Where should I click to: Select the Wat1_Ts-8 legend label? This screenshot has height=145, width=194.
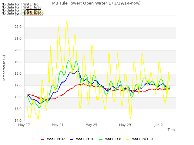tap(113, 139)
